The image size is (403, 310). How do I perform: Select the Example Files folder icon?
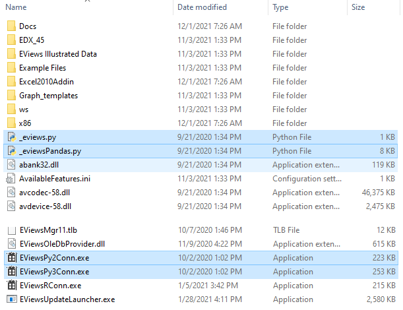[x=11, y=68]
